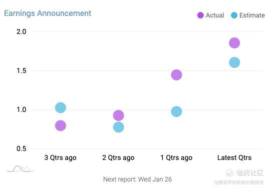The image size is (268, 188).
Task: Select the Actual point for 2 Qtrs ago
Action: 118,115
